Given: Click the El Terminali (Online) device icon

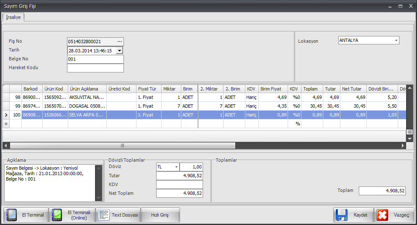Looking at the screenshot, I should (x=57, y=215).
